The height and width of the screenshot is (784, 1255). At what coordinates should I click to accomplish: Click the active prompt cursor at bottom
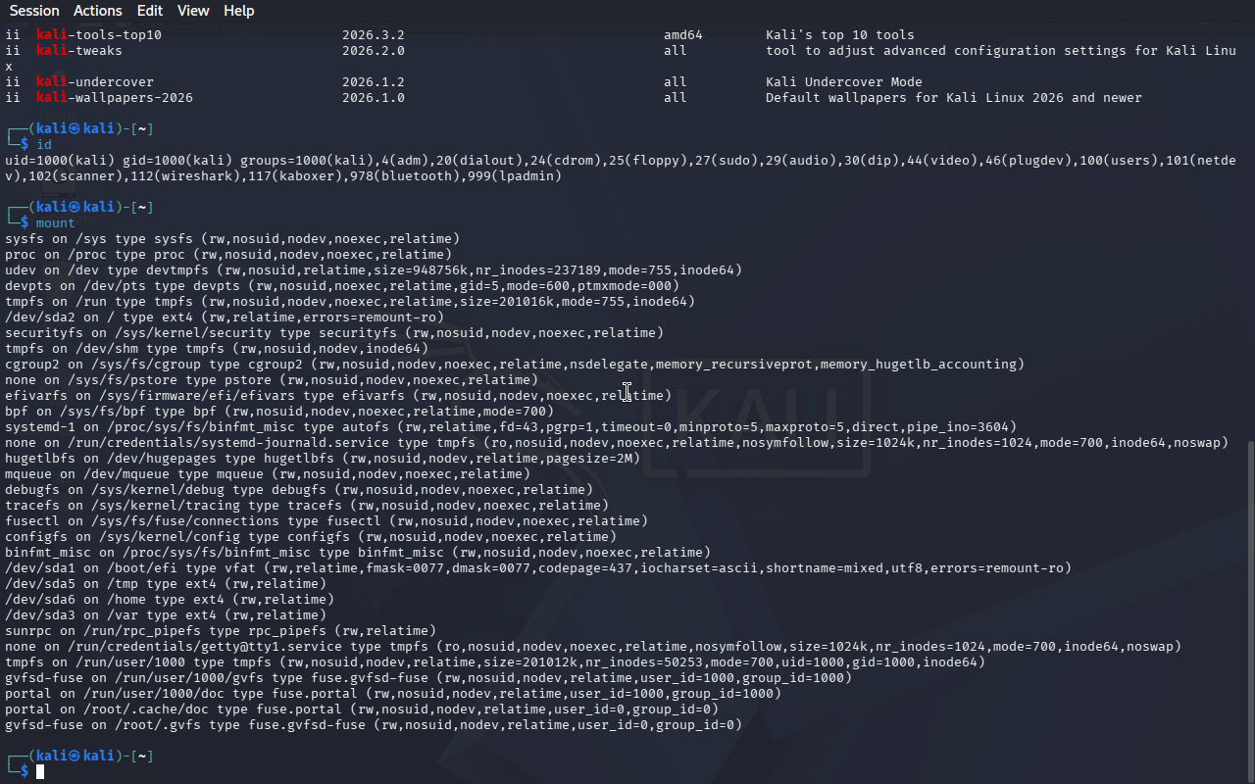point(40,772)
